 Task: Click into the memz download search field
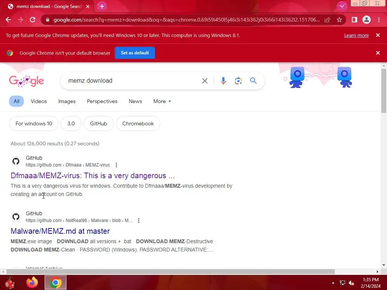point(132,81)
